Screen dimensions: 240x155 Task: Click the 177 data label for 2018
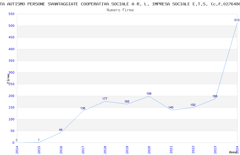tap(105, 99)
